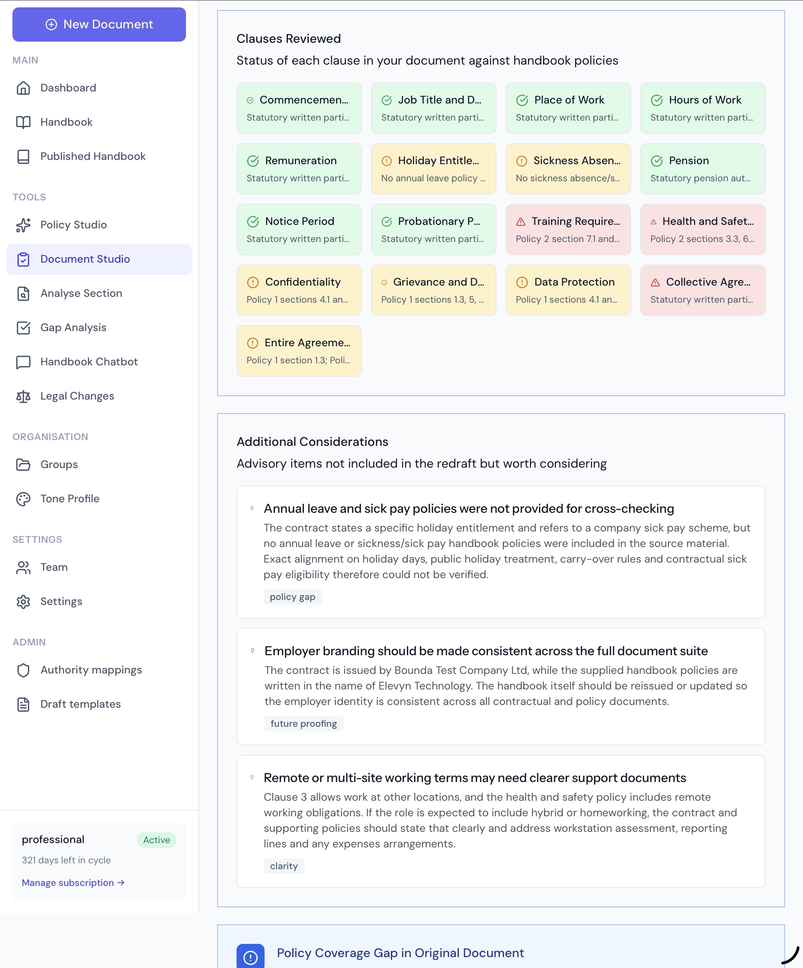Screen dimensions: 803x968
Task: Click the '321 days left in cycle' text
Action: pyautogui.click(x=67, y=860)
